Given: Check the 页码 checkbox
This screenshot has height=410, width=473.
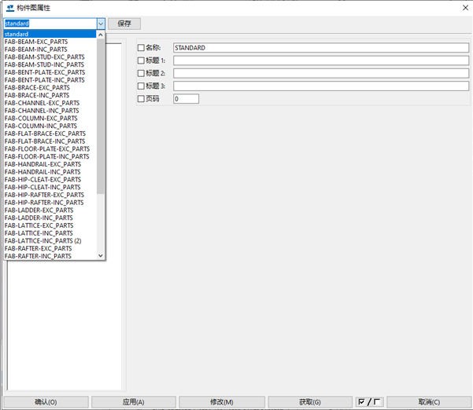Looking at the screenshot, I should pos(141,99).
